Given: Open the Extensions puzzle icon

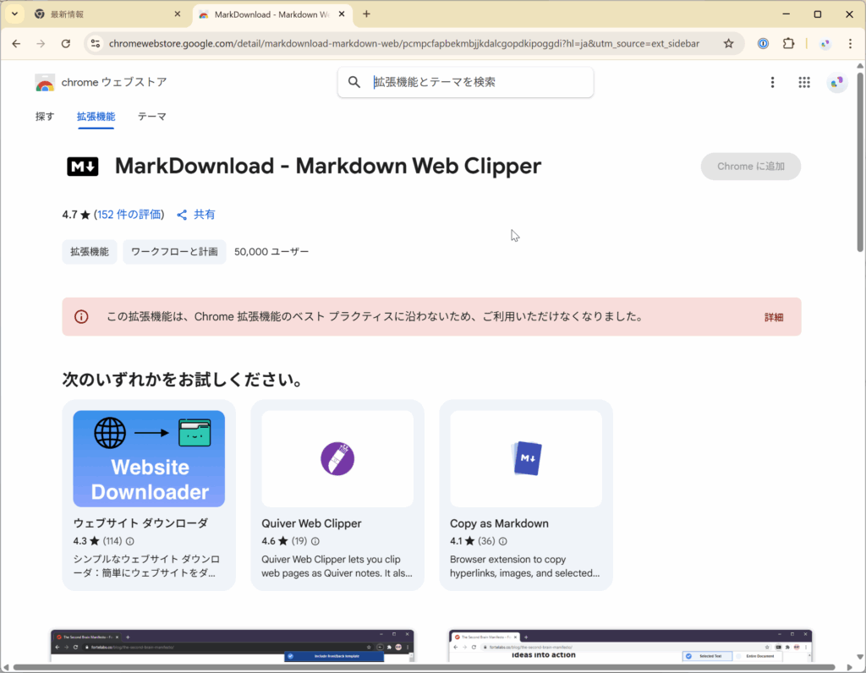Looking at the screenshot, I should (789, 44).
